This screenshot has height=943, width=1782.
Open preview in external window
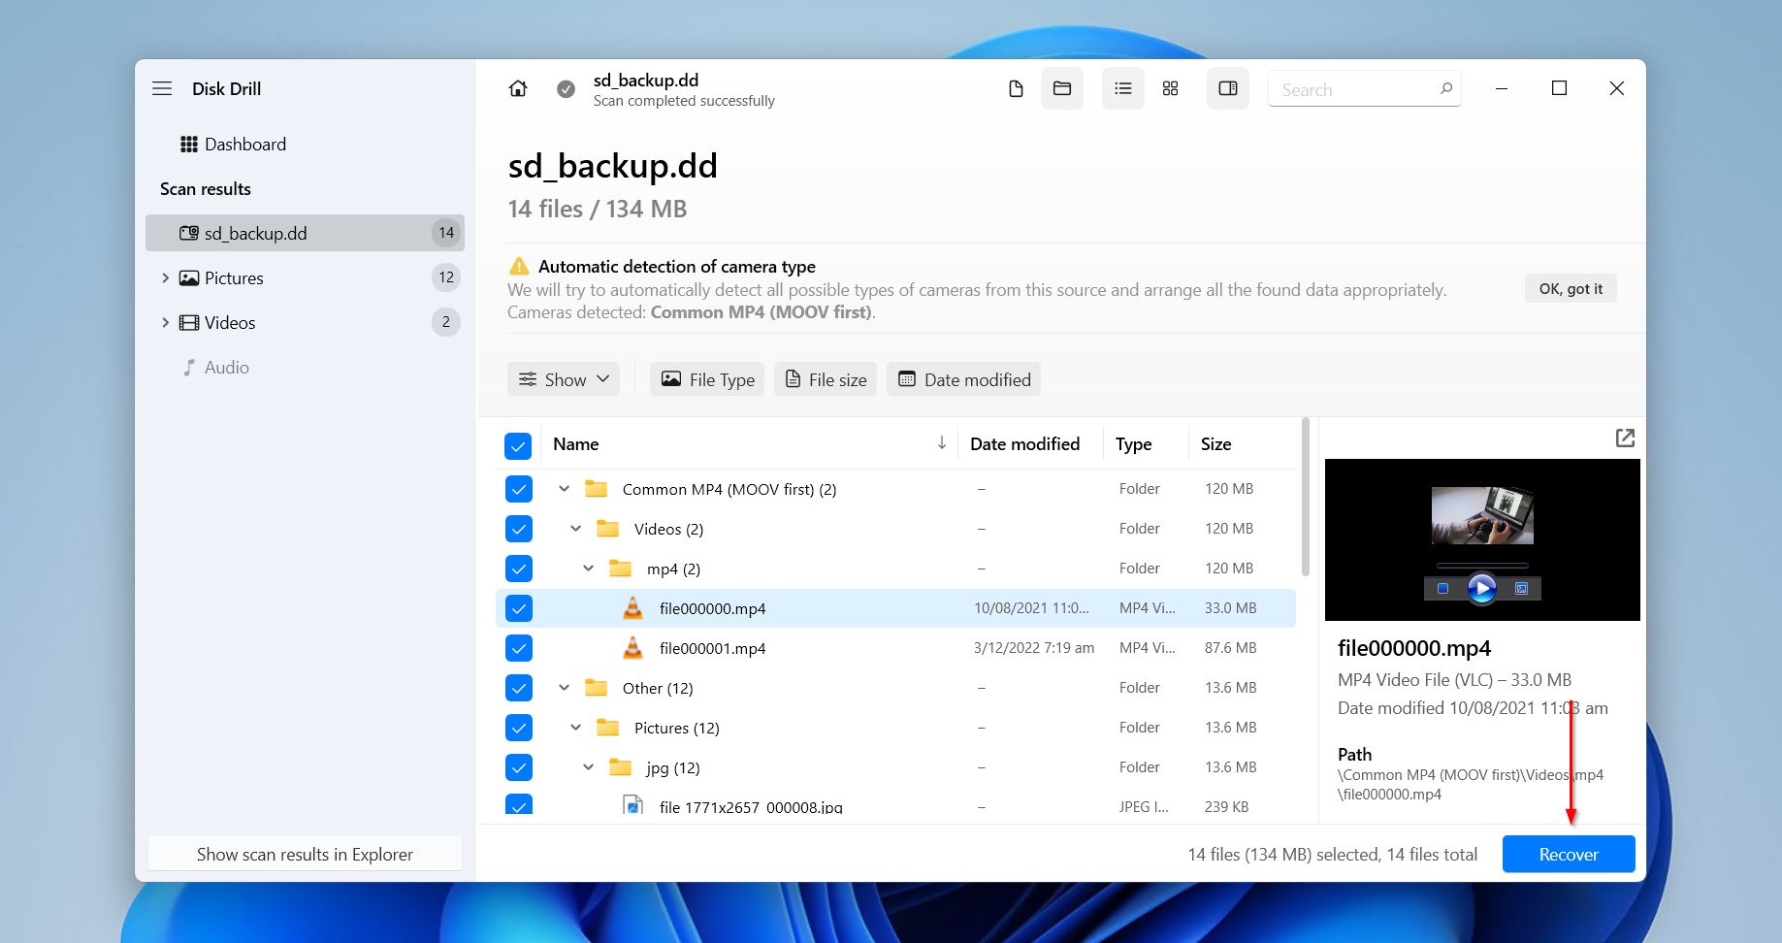(x=1625, y=439)
